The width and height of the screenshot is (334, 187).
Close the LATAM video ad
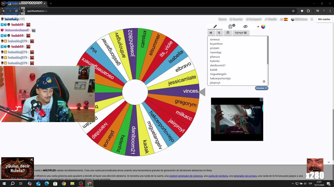[x=261, y=99]
